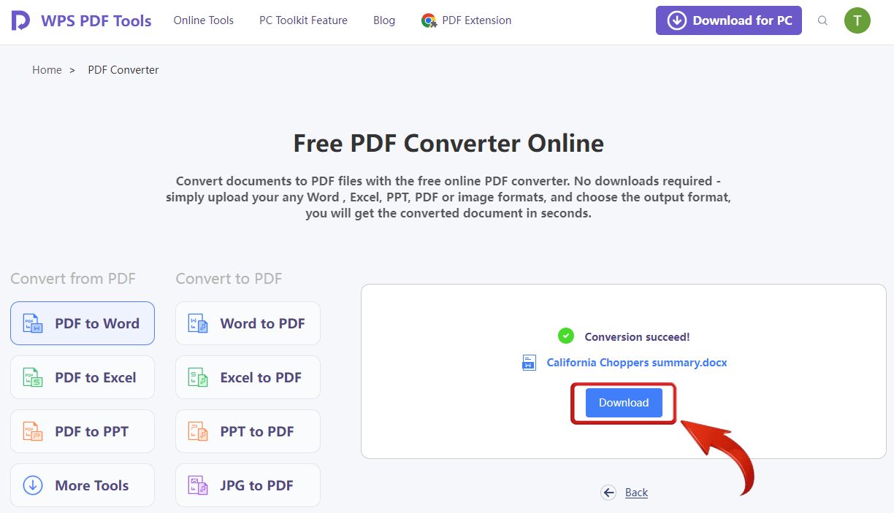Select the JPG to PDF icon

tap(197, 485)
